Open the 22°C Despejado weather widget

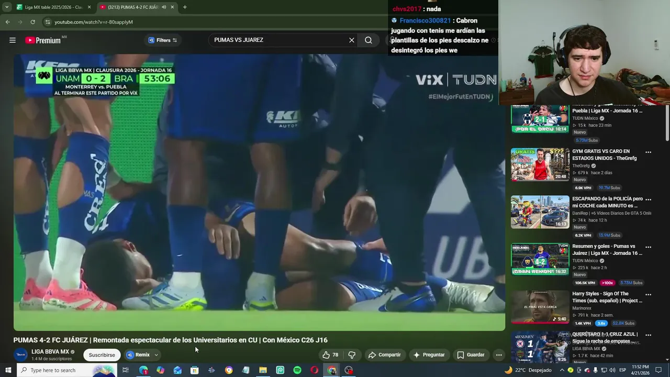528,370
